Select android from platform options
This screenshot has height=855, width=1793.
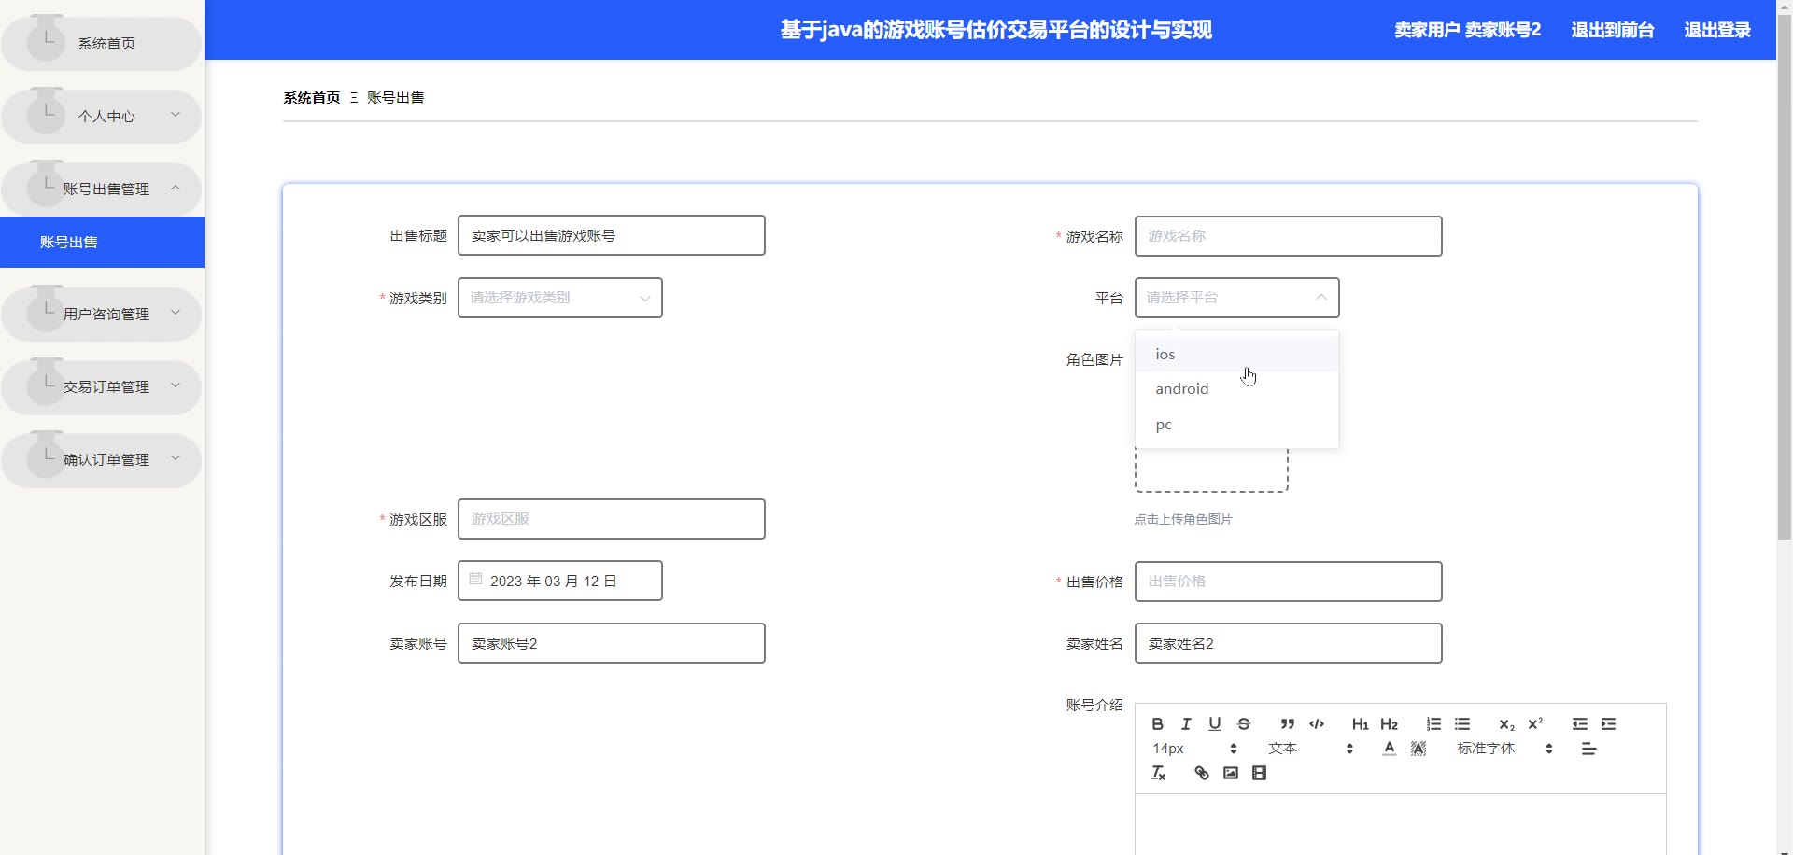tap(1237, 389)
